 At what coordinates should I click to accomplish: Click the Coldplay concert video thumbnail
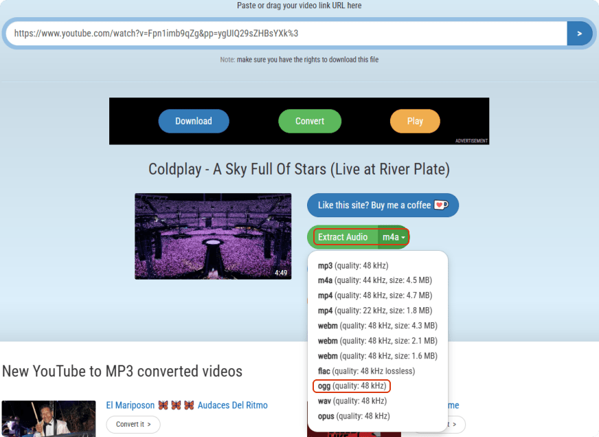213,236
